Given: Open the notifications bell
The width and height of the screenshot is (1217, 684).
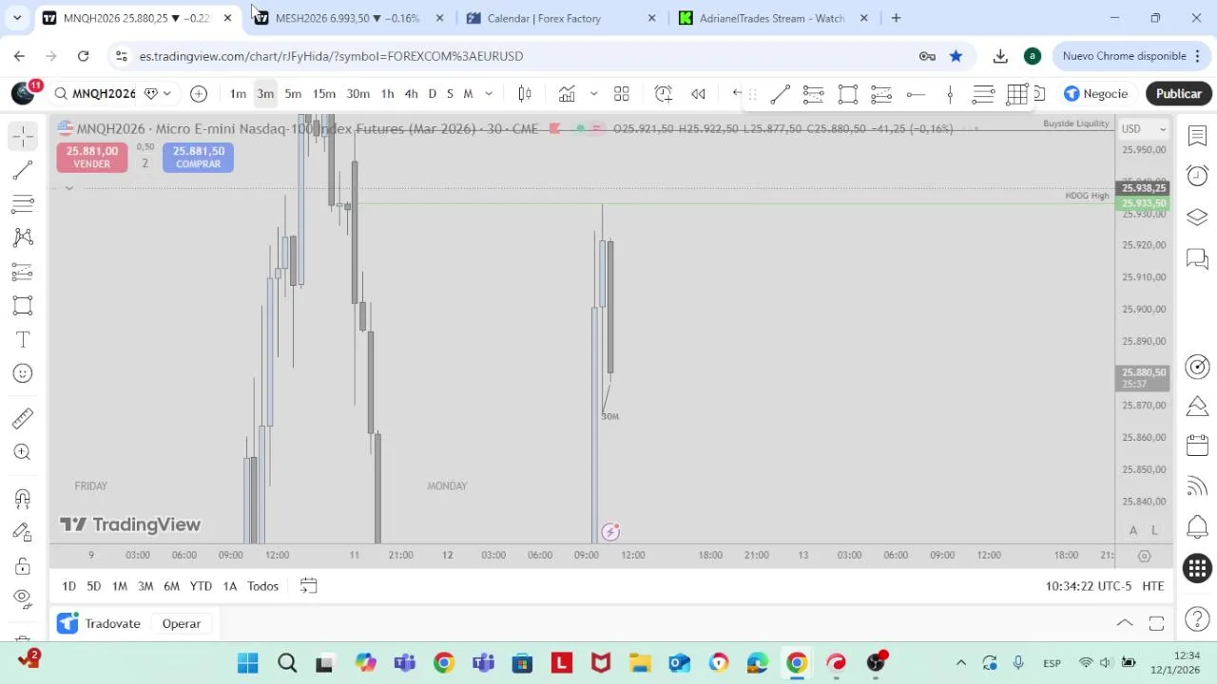Looking at the screenshot, I should [x=1197, y=526].
